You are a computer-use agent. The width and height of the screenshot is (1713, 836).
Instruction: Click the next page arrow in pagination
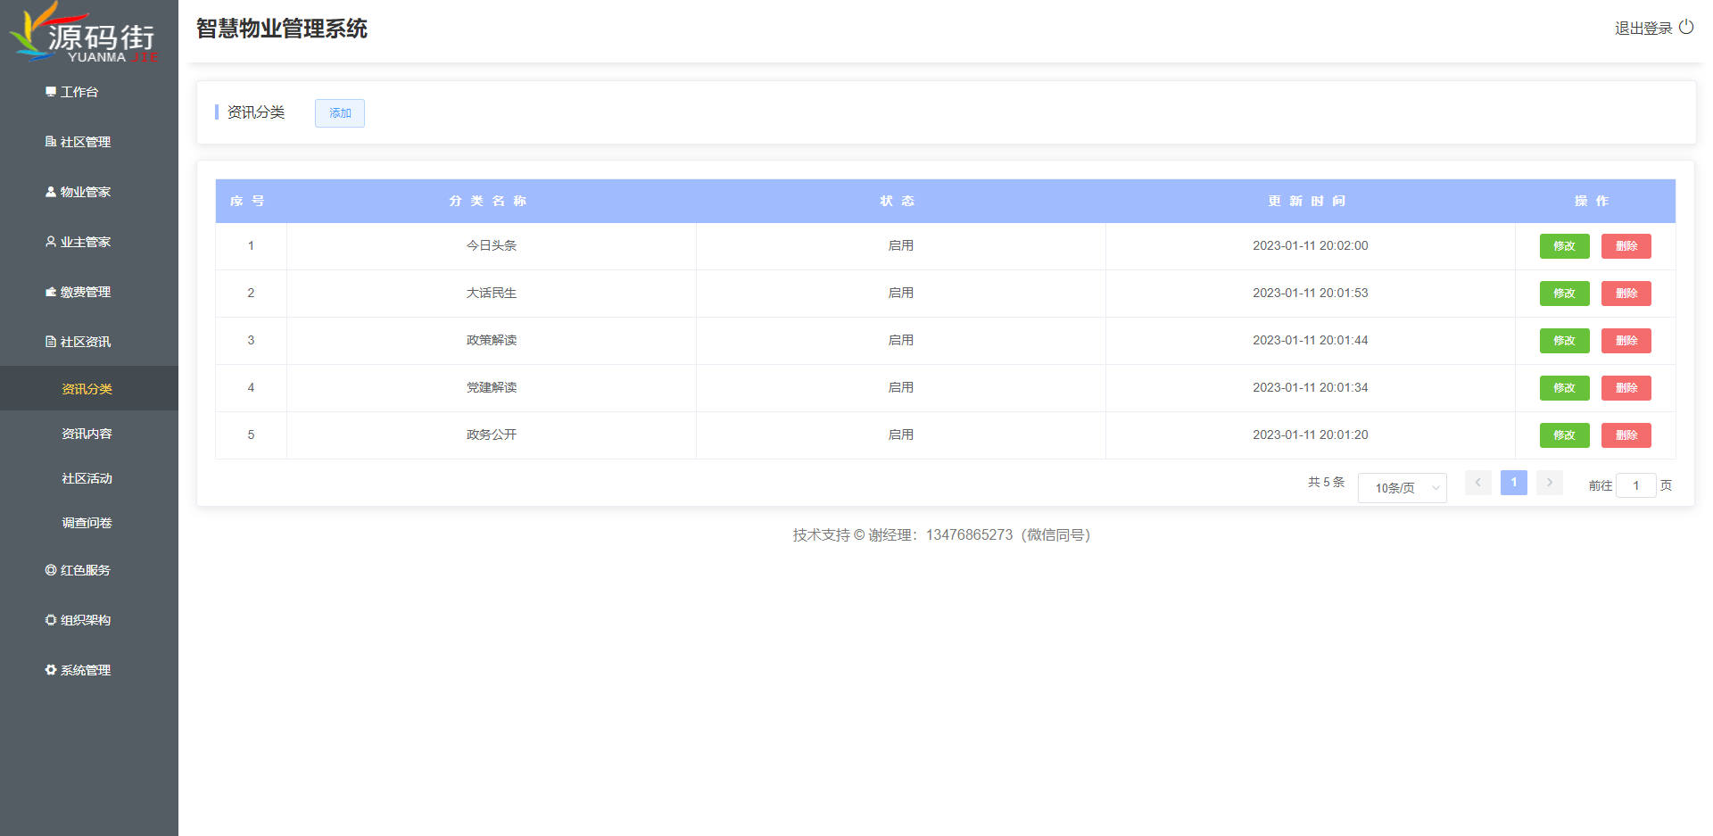point(1550,483)
